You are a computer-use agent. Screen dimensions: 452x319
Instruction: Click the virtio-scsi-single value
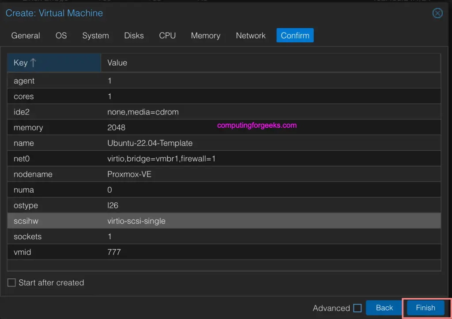(136, 221)
